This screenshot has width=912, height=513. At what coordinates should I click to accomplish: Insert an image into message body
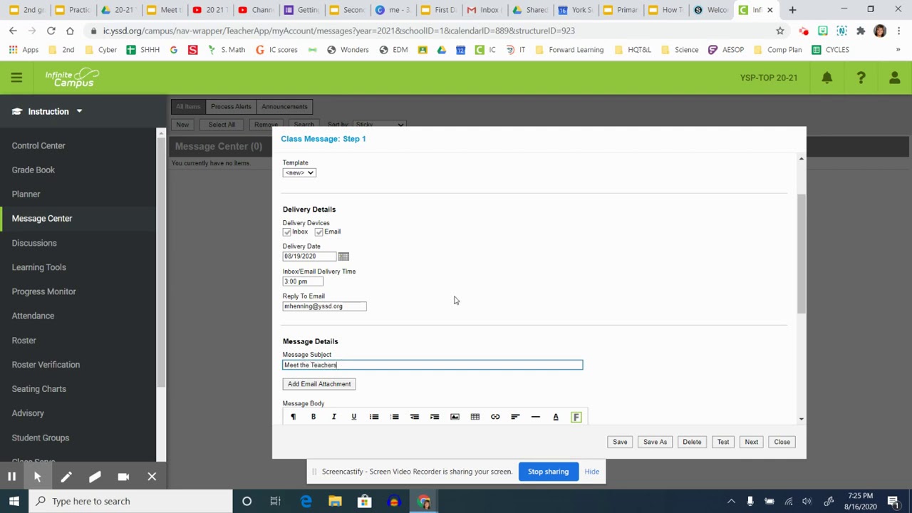[x=455, y=417]
